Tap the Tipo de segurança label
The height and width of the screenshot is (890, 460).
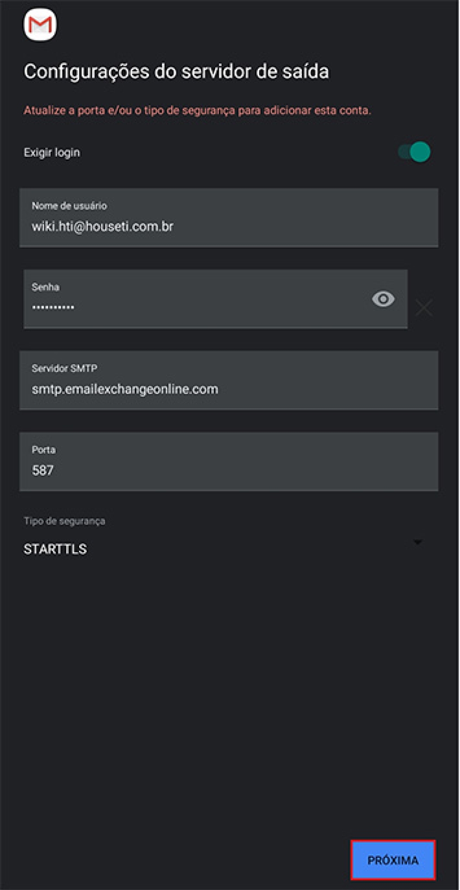(x=64, y=521)
